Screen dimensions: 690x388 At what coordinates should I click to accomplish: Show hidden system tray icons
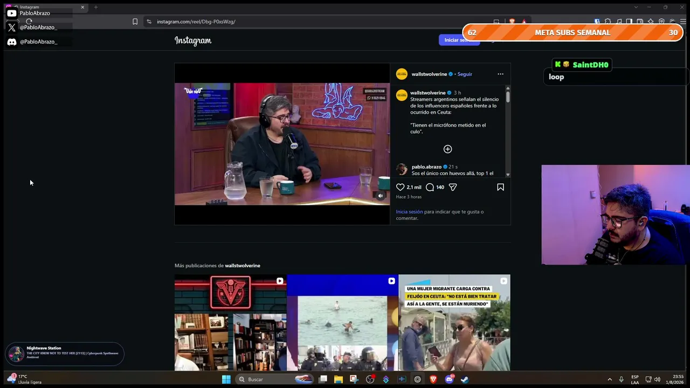(610, 379)
